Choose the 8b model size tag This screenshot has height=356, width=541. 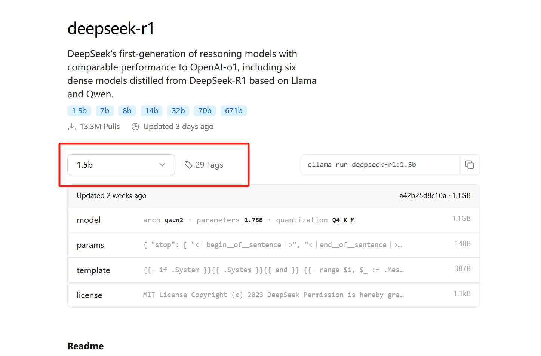point(127,111)
